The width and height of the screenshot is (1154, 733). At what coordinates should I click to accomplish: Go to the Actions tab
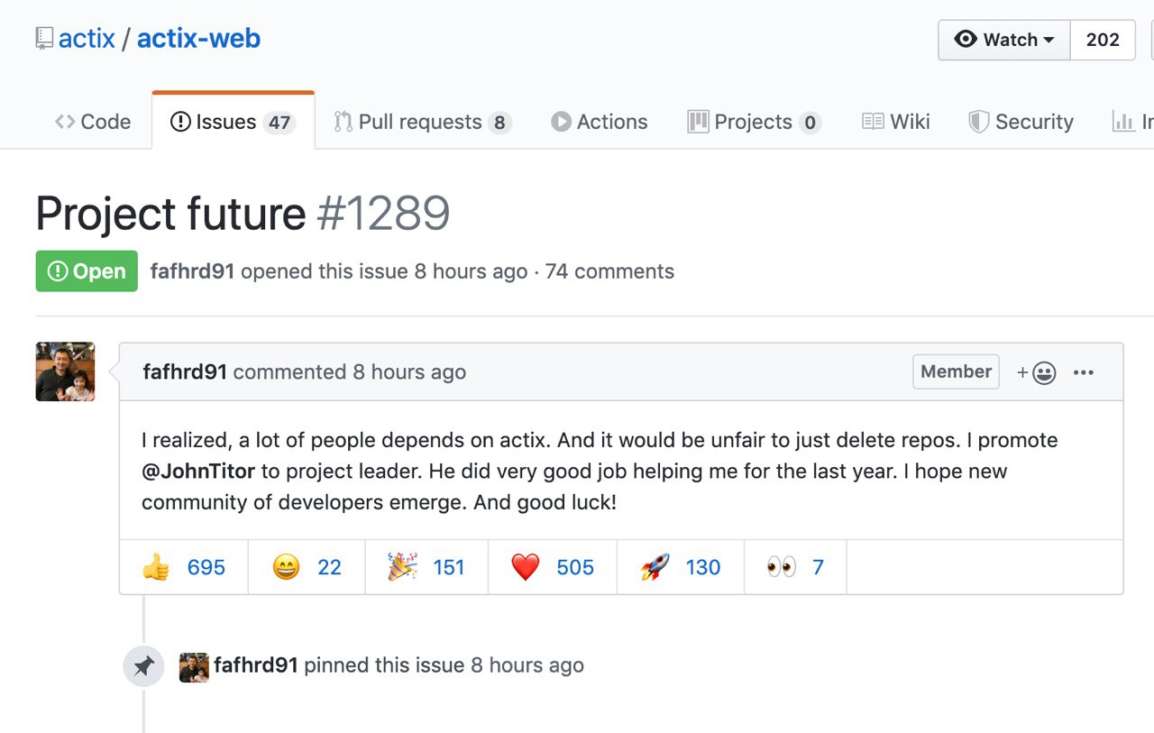tap(600, 122)
